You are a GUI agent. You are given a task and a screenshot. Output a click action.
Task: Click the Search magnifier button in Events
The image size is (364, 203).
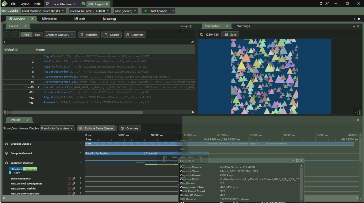click(x=112, y=35)
